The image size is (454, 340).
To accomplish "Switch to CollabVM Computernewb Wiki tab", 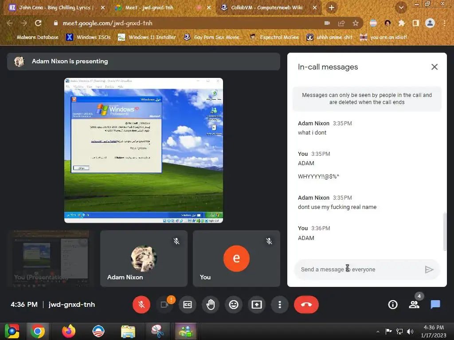I will pos(266,8).
